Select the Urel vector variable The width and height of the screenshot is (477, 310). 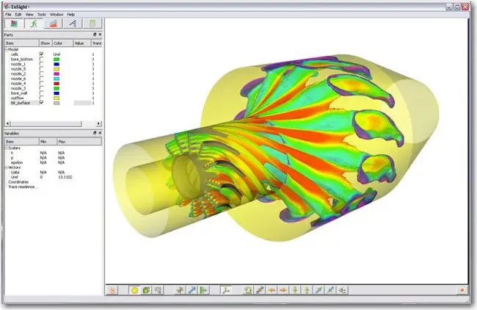click(x=14, y=177)
